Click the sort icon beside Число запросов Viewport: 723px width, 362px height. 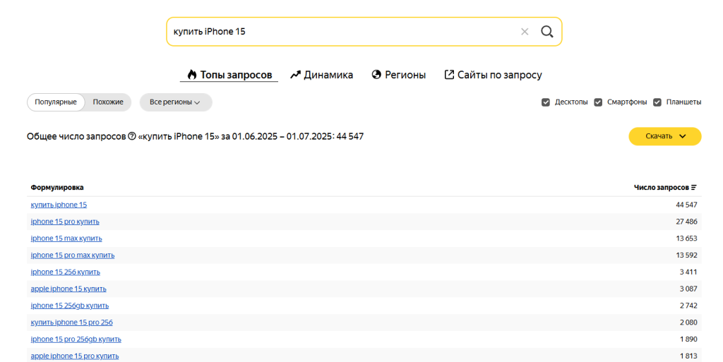pyautogui.click(x=694, y=188)
